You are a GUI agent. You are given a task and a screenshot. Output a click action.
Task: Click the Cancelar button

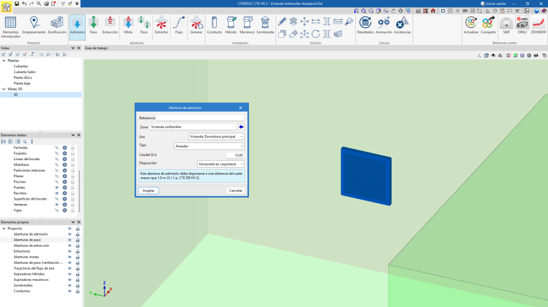[x=235, y=191]
